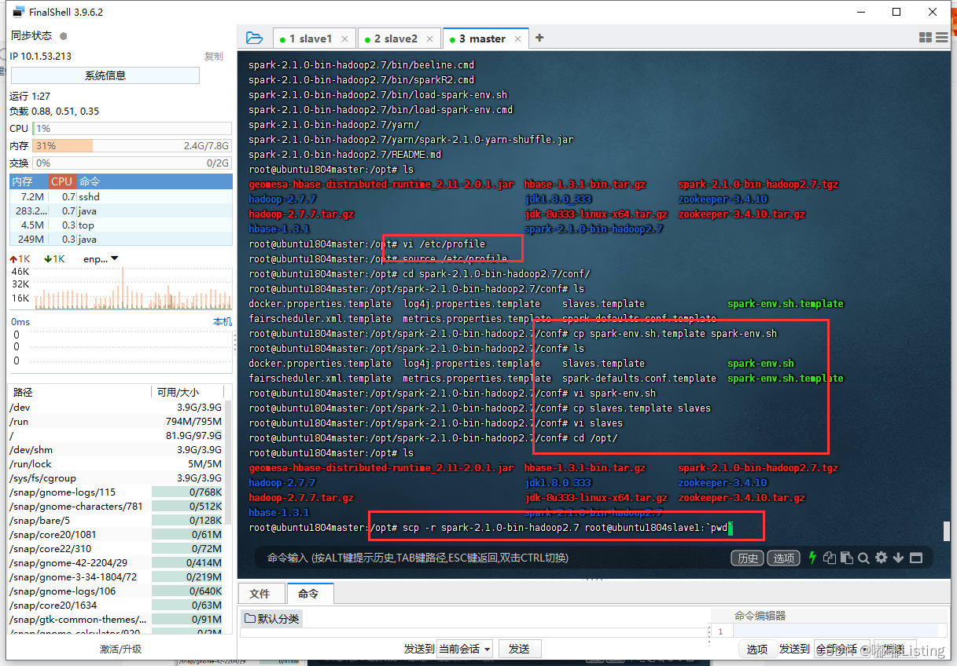Toggle fullscreen with the window icon
The height and width of the screenshot is (666, 957).
click(x=916, y=558)
